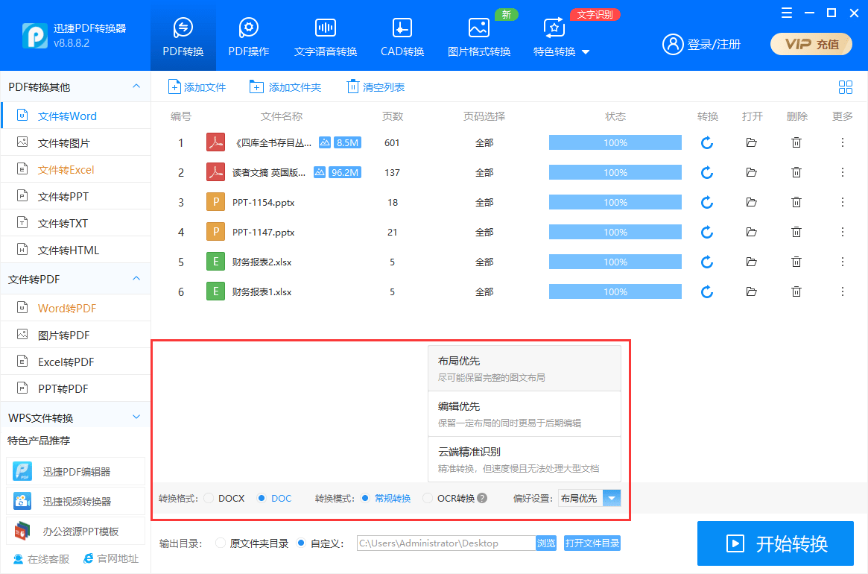Image resolution: width=868 pixels, height=574 pixels.
Task: Open more options for PPT-1147.pptx
Action: (x=843, y=232)
